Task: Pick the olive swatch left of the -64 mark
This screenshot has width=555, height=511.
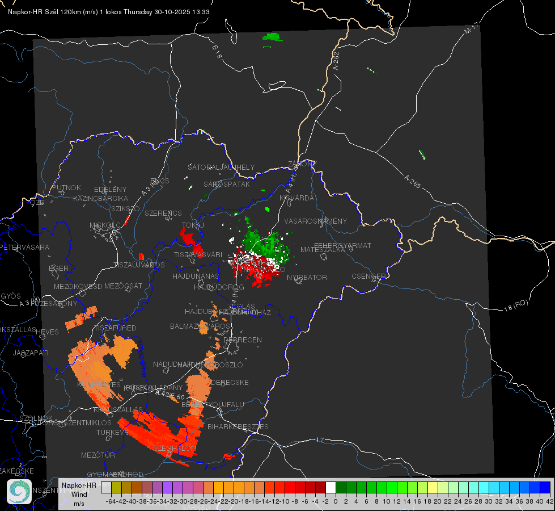Action: tap(116, 487)
